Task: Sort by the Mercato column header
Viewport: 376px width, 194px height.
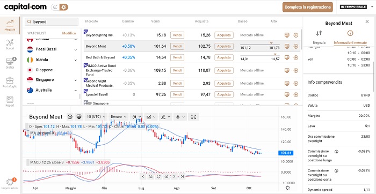Action: tap(92, 21)
